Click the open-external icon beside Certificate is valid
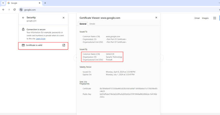 pos(64,45)
